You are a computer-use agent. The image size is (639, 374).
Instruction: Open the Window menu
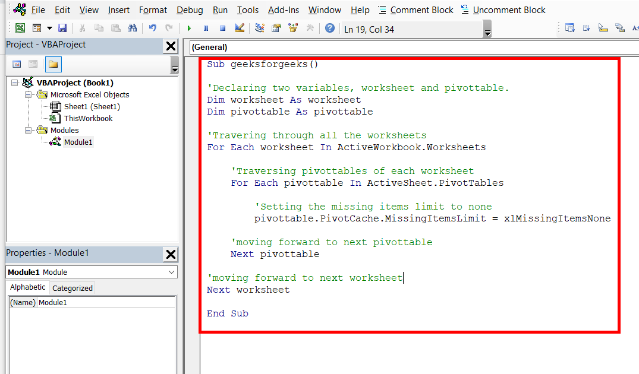[325, 9]
